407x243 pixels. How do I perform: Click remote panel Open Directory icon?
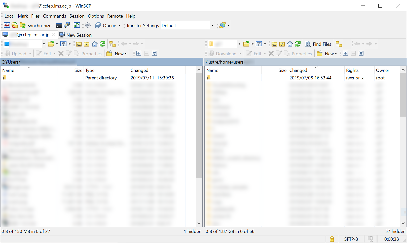(246, 44)
